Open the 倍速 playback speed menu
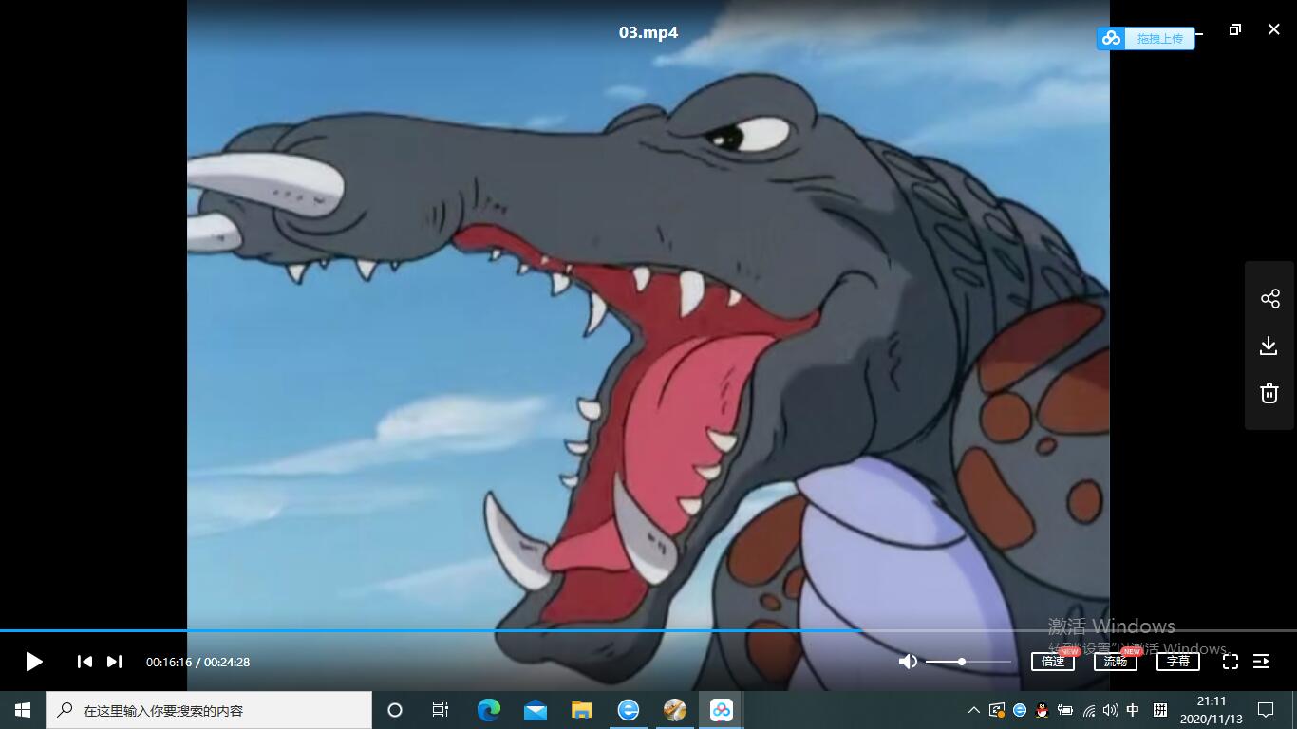The image size is (1297, 729). coord(1053,662)
